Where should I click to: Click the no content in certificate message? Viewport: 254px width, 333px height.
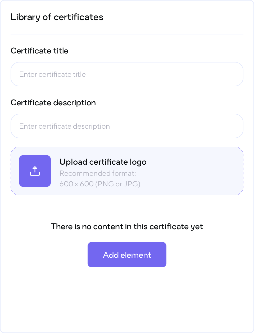(127, 227)
